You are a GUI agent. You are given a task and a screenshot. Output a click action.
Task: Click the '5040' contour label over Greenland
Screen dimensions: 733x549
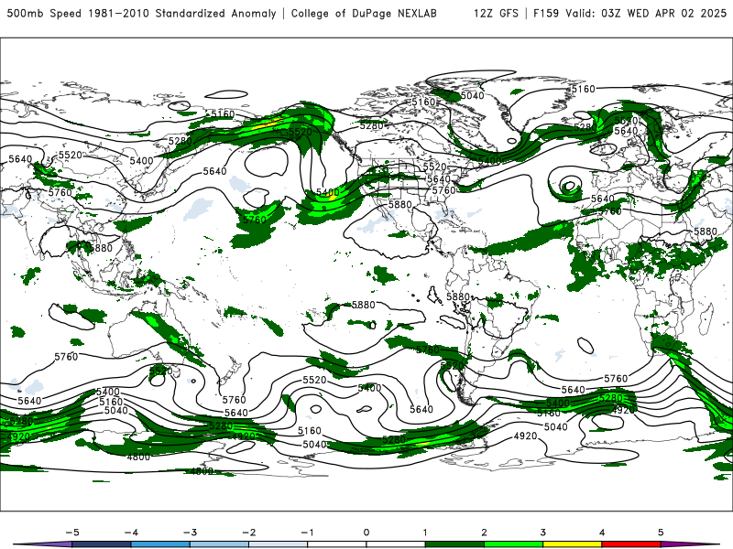pos(472,96)
